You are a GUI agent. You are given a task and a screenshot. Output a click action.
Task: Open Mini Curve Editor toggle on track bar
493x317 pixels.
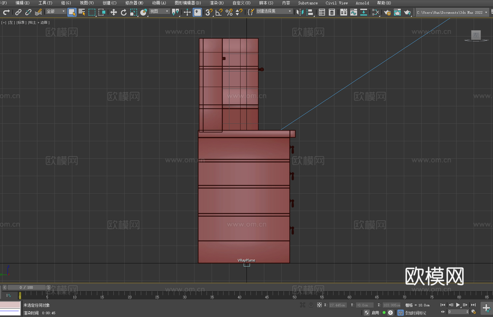(x=9, y=295)
